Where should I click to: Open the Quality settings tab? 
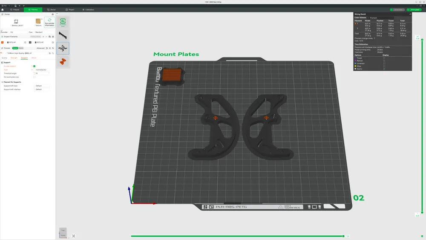pyautogui.click(x=4, y=58)
